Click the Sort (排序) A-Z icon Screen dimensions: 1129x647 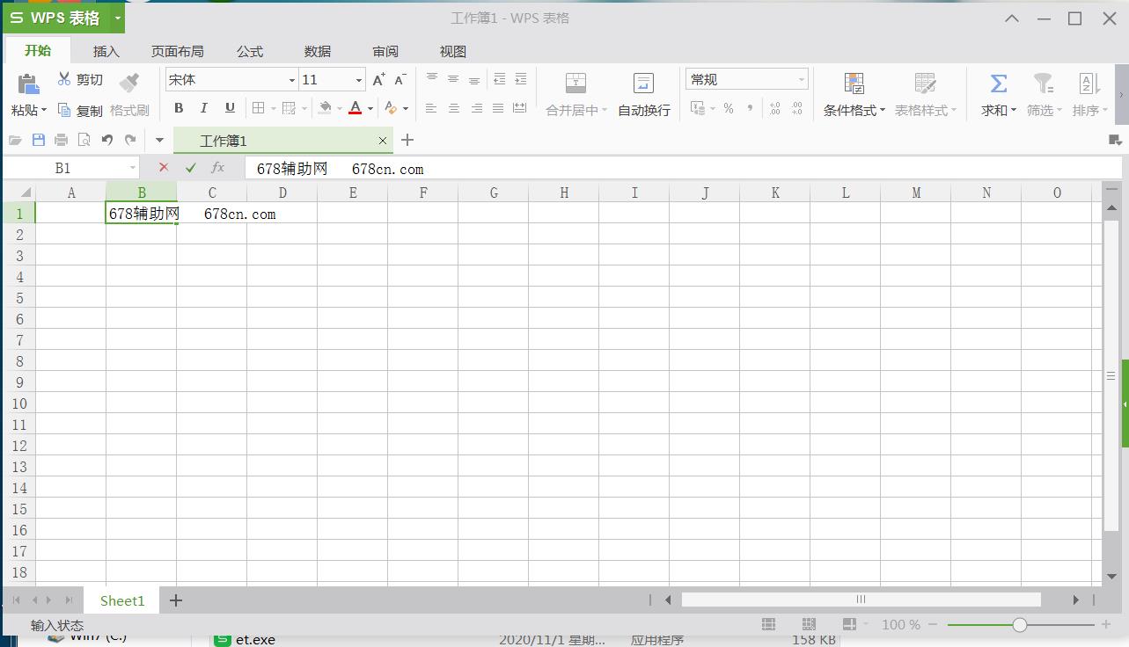point(1089,84)
